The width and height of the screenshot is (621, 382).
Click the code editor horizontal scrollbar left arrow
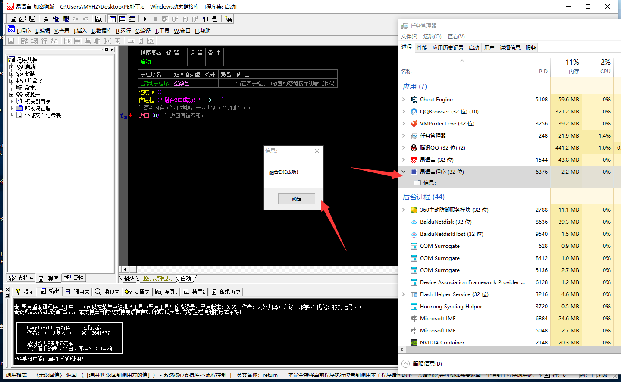(x=125, y=269)
